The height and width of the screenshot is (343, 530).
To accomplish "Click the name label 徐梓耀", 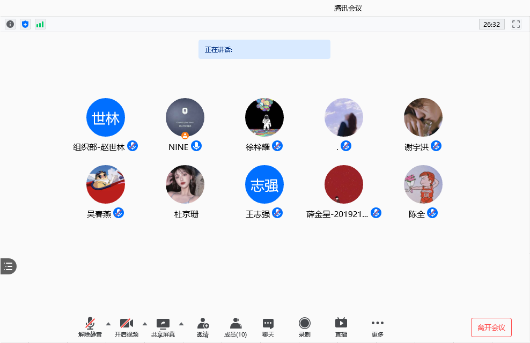I will click(x=257, y=147).
